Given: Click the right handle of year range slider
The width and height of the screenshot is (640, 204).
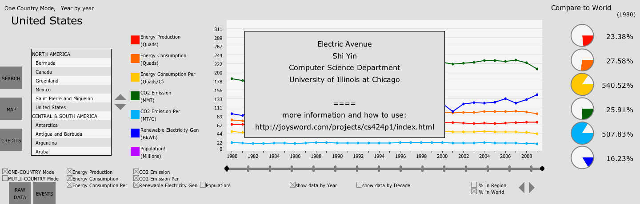Looking at the screenshot, I should [542, 169].
